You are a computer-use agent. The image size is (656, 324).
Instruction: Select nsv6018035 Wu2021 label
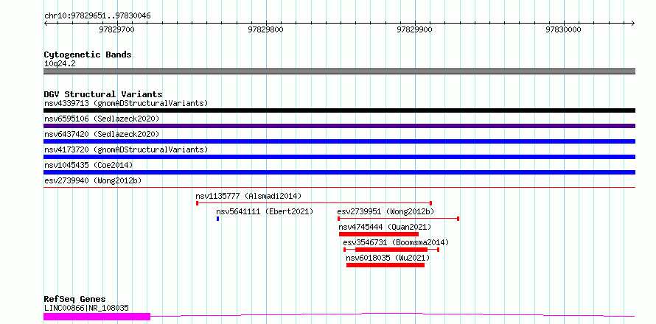point(388,258)
